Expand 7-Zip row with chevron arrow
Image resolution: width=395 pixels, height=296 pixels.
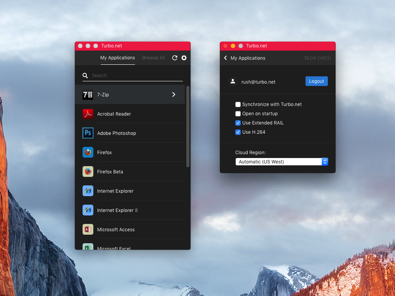[x=174, y=94]
